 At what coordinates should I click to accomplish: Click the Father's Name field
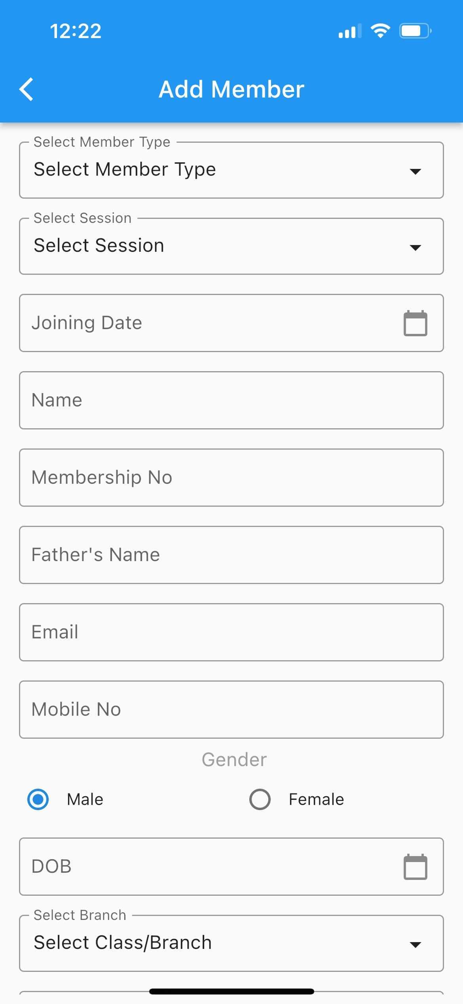[231, 555]
